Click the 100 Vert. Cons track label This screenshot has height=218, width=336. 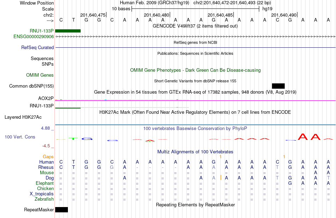(x=20, y=137)
